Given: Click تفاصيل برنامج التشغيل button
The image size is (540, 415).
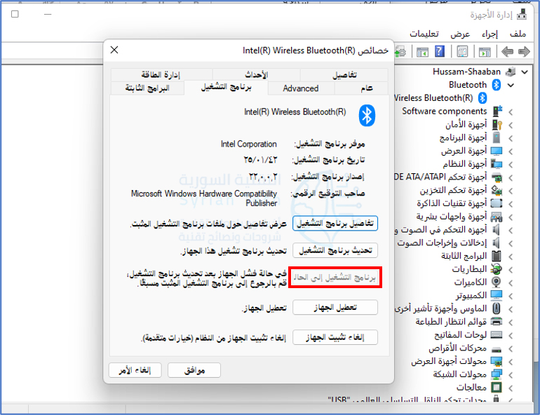Looking at the screenshot, I should (335, 224).
